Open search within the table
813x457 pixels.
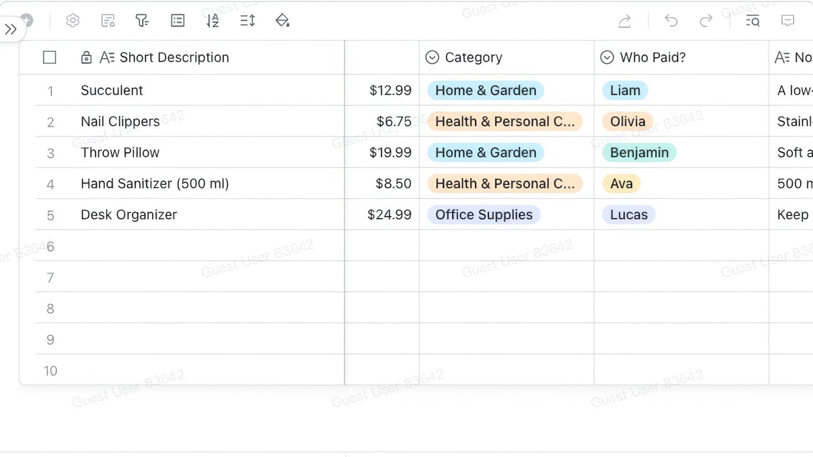(752, 21)
